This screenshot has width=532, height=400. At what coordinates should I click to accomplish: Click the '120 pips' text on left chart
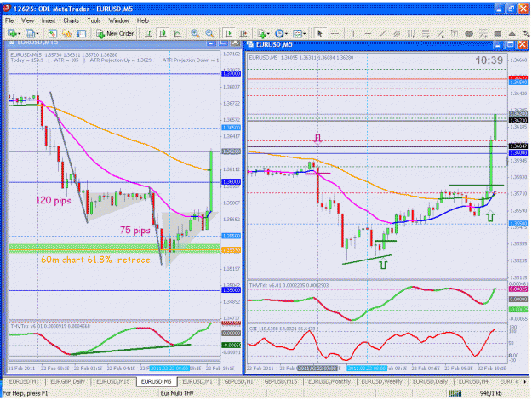pyautogui.click(x=54, y=201)
